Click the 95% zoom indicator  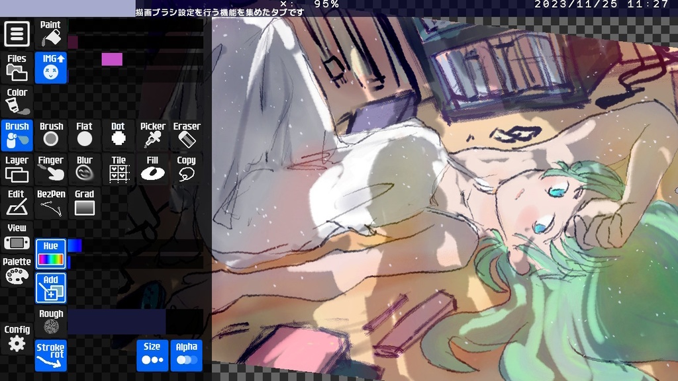pyautogui.click(x=326, y=5)
